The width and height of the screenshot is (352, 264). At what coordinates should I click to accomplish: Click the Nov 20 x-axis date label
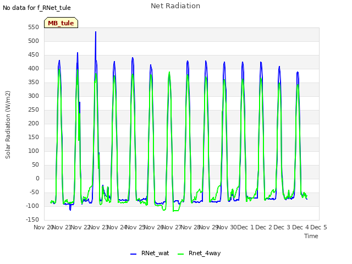pyautogui.click(x=43, y=227)
